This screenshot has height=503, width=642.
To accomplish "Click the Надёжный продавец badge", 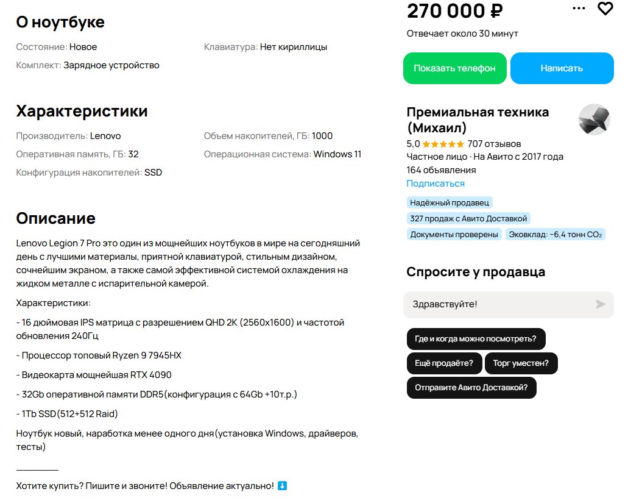I will click(450, 202).
